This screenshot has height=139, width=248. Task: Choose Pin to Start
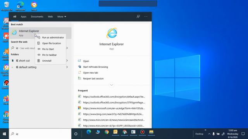click(x=50, y=49)
